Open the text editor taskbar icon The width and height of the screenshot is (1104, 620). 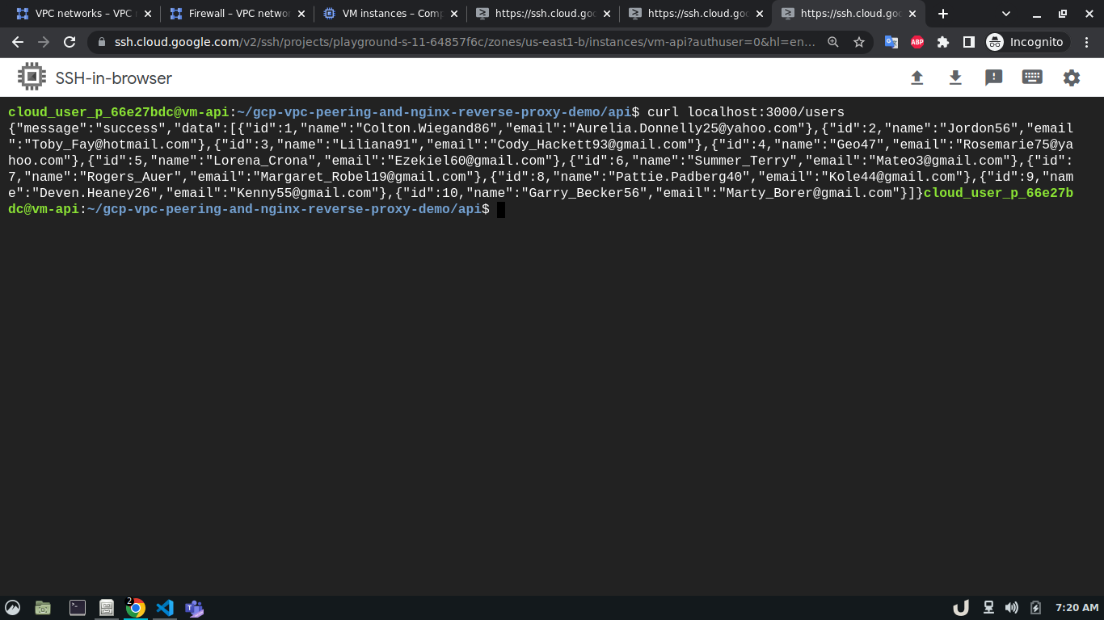[x=106, y=608]
